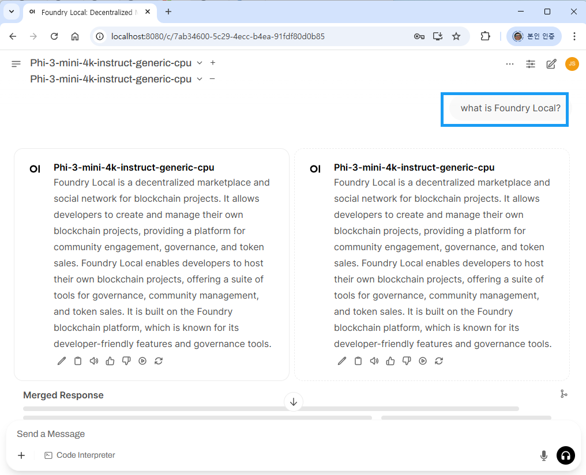
Task: Close the Foundry Local browser tab
Action: pyautogui.click(x=148, y=12)
